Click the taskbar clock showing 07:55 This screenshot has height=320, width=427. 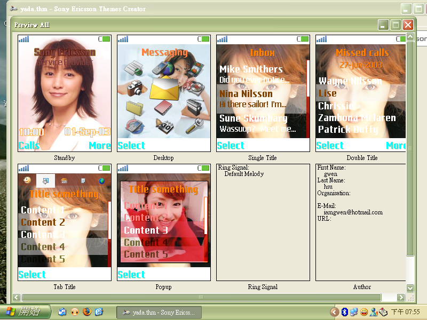tap(406, 312)
